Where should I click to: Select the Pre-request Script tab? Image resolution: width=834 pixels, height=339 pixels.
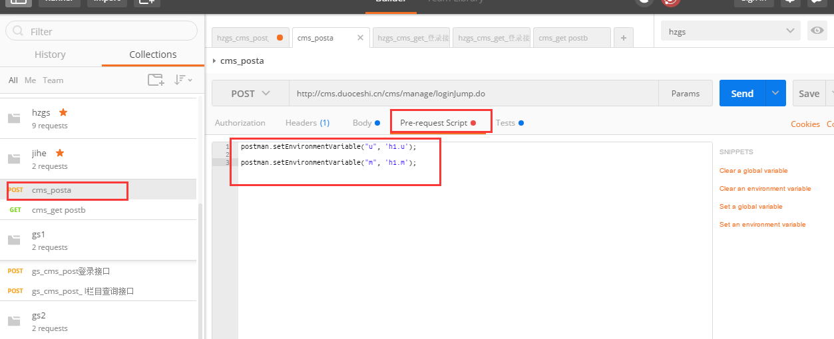point(438,123)
